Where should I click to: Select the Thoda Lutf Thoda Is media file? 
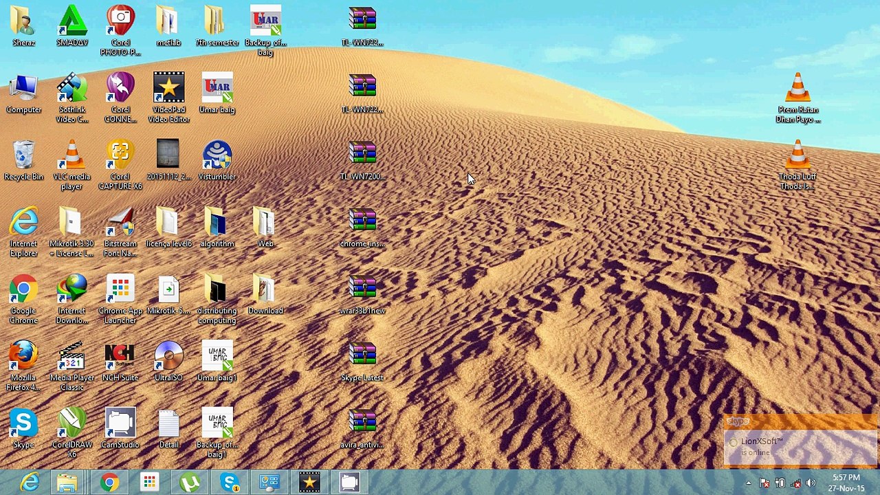click(x=797, y=166)
